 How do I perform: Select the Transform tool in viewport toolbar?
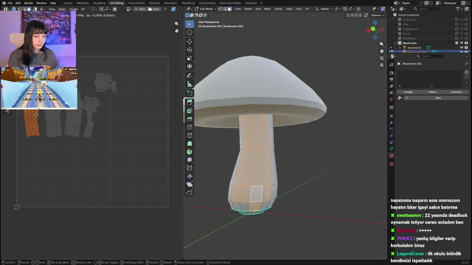tap(190, 66)
